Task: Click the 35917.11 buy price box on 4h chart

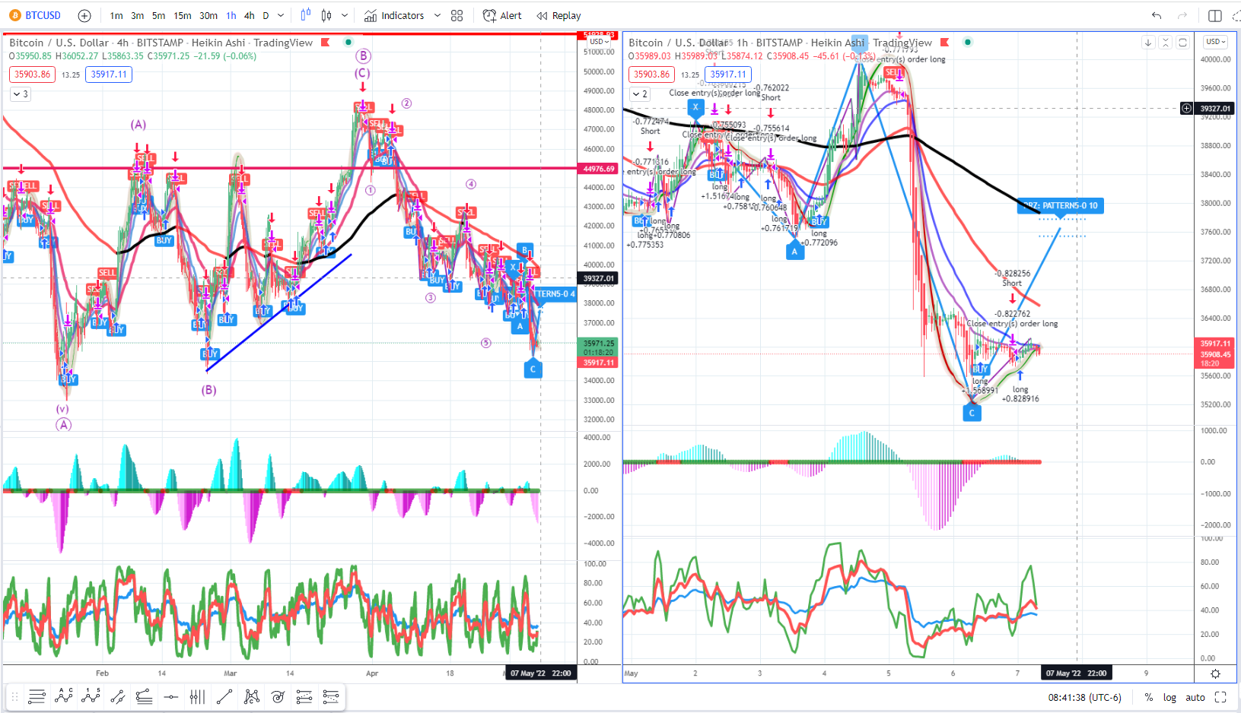Action: pyautogui.click(x=109, y=74)
